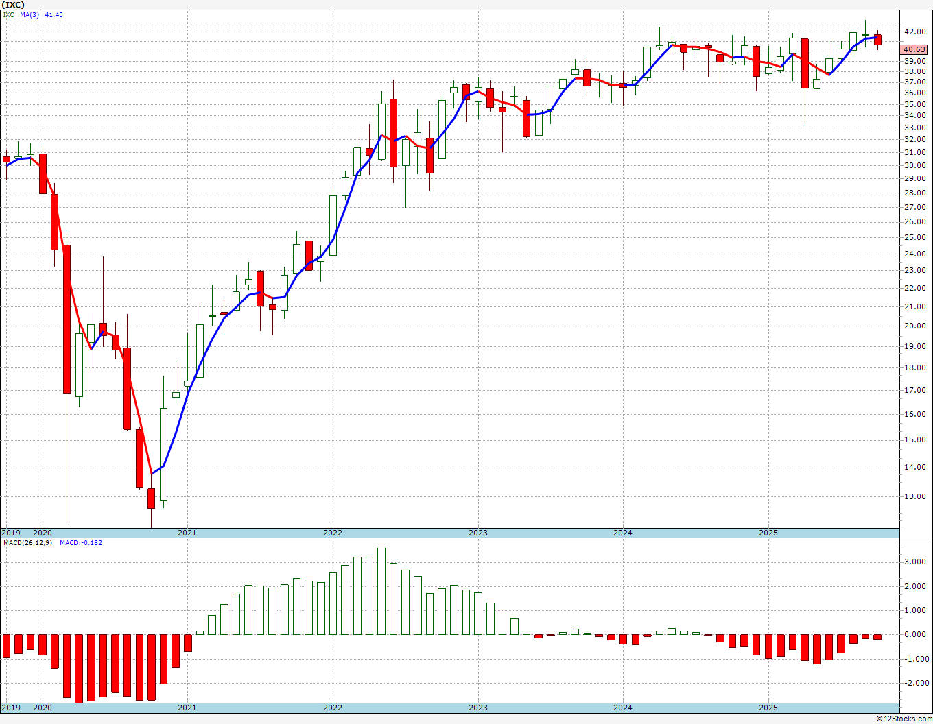Click the 41.45 moving average value
933x724 pixels.
pos(54,14)
